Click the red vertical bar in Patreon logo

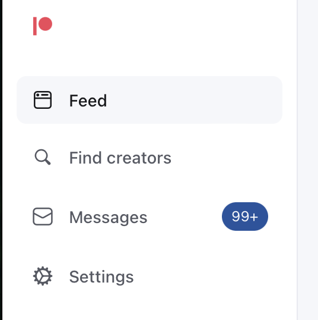[35, 26]
